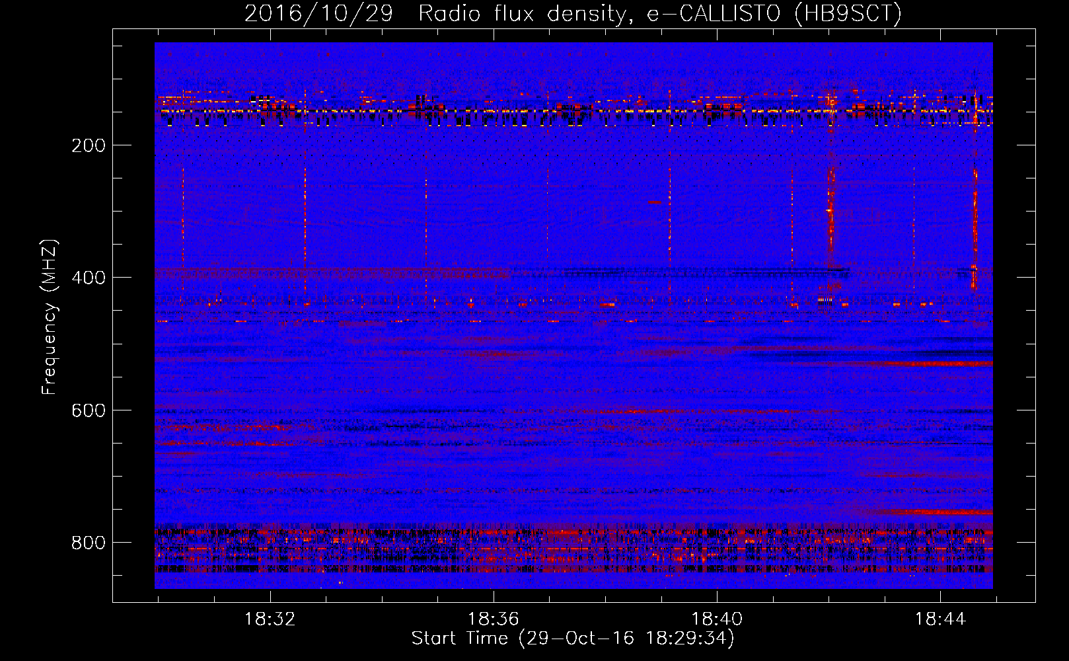Click the '18:32' time tick label

(x=270, y=619)
